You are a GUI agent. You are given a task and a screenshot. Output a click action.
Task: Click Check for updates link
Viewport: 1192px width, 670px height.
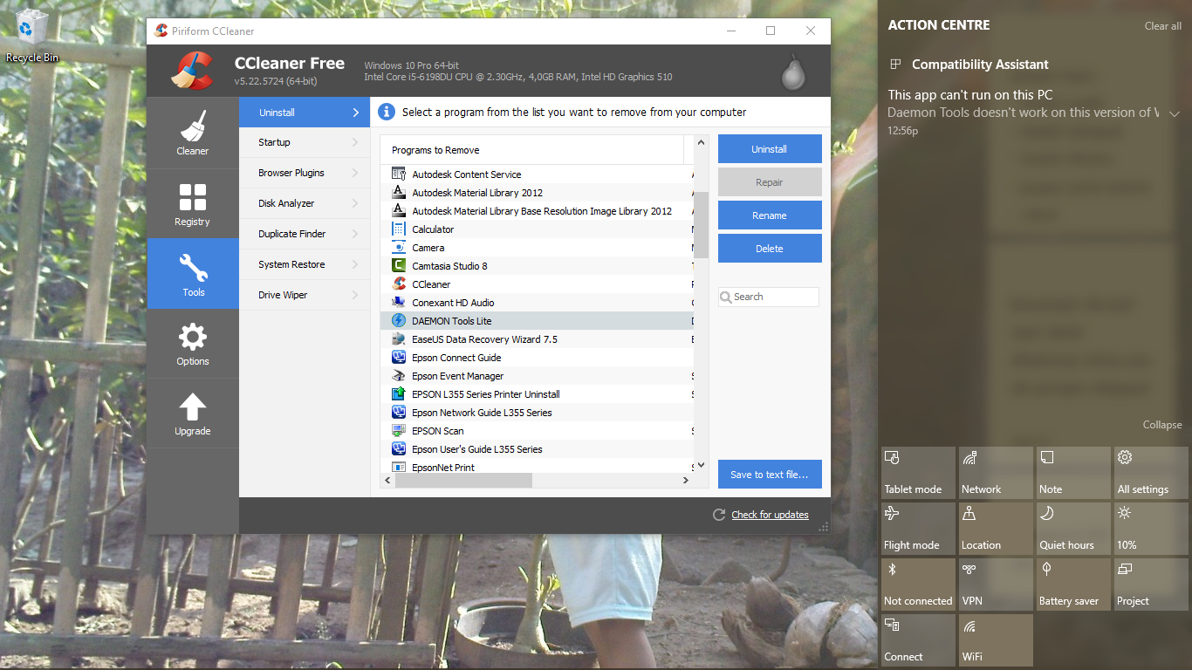[x=770, y=515]
